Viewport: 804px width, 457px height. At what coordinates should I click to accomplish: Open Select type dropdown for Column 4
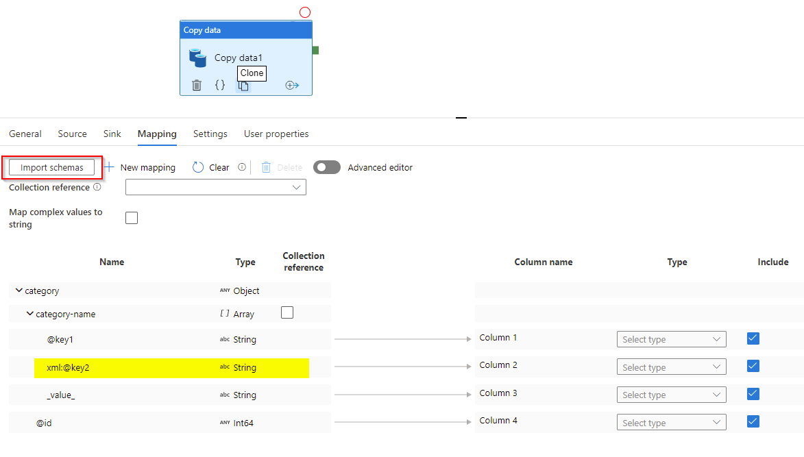(x=671, y=421)
